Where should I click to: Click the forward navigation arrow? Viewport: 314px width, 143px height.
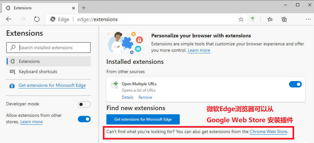tap(23, 19)
